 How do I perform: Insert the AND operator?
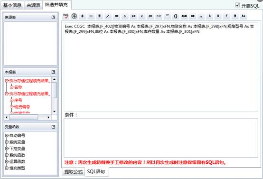point(184,16)
